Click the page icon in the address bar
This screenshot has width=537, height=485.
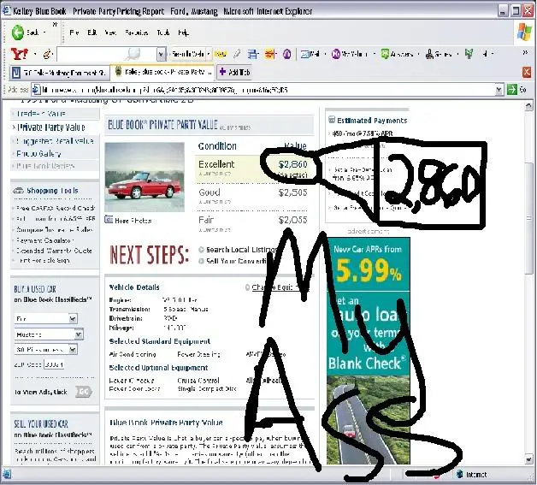click(36, 90)
